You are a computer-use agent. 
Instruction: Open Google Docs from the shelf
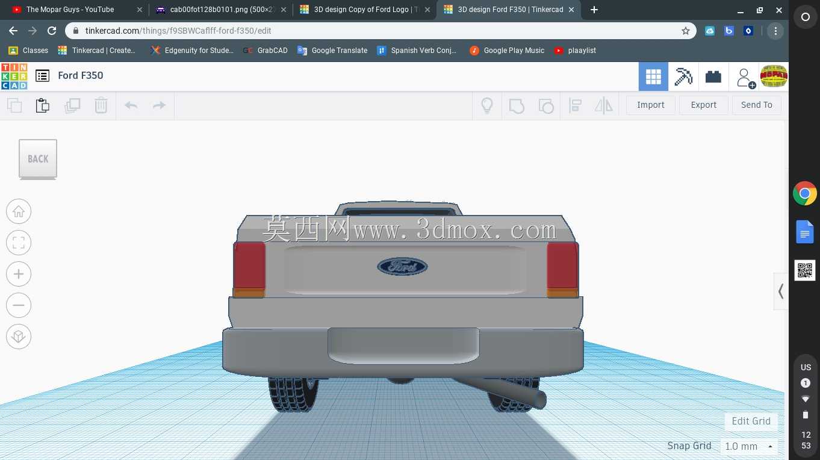(805, 232)
